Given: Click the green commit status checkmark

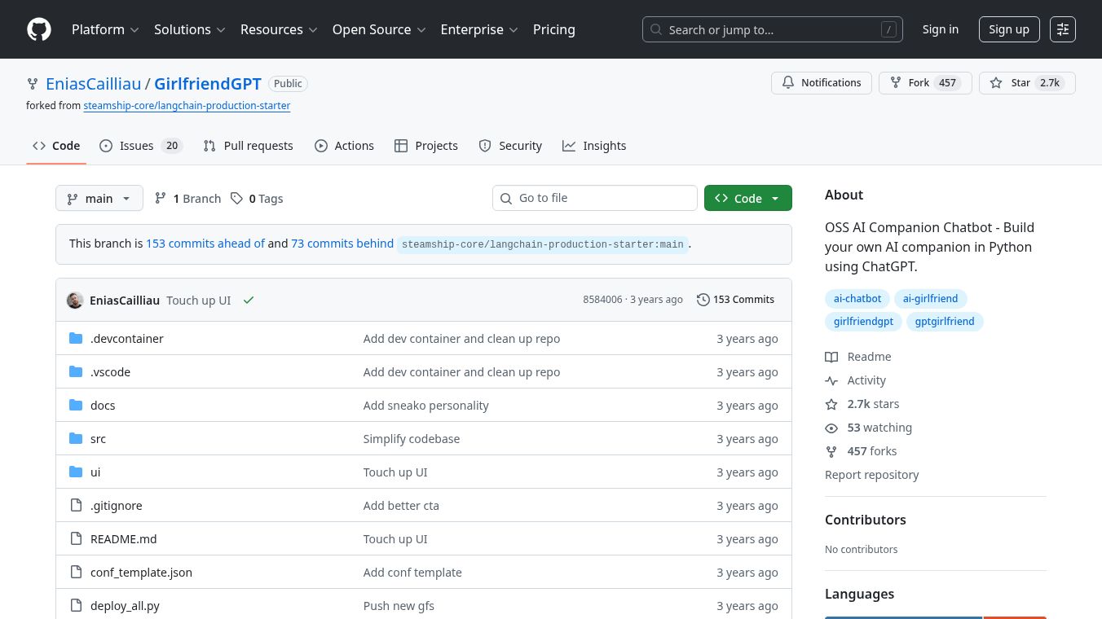Looking at the screenshot, I should click(x=249, y=300).
